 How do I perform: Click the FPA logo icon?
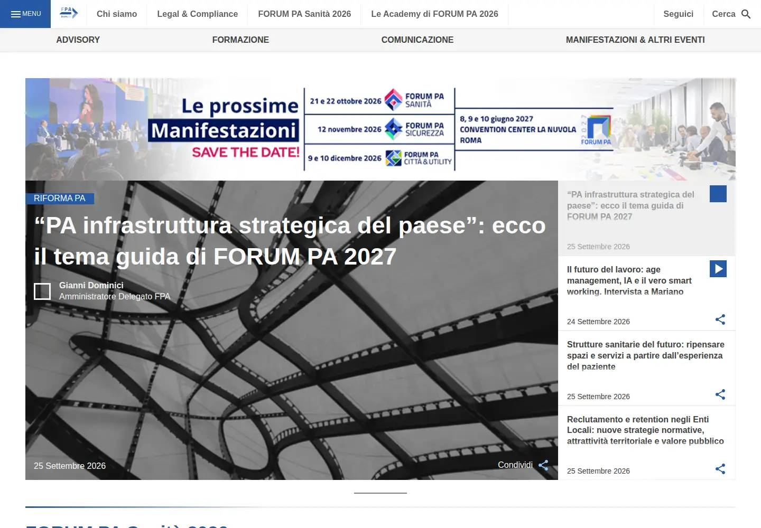point(69,13)
